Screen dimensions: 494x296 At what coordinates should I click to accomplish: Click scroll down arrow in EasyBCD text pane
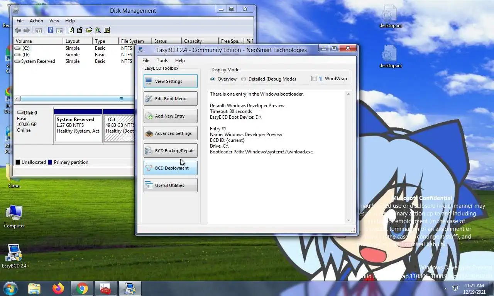tap(349, 220)
